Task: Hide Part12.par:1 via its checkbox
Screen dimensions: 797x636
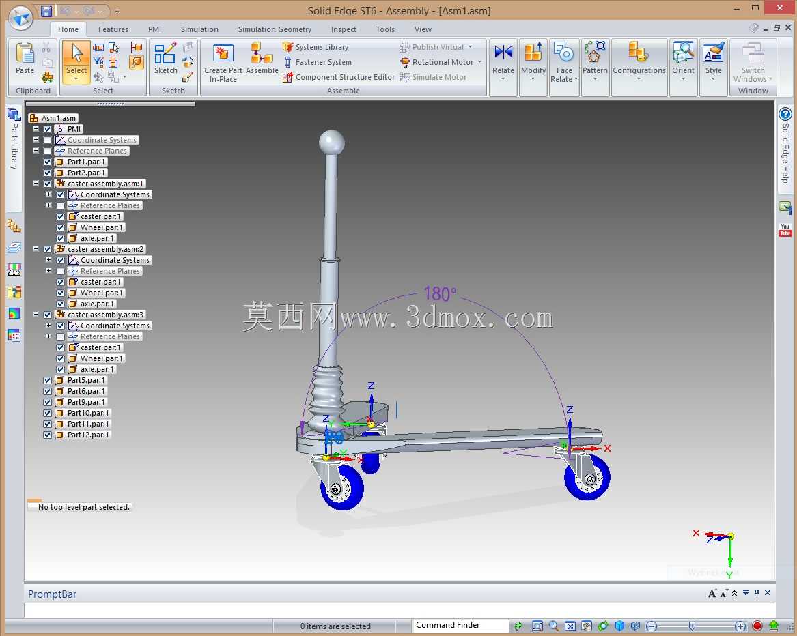Action: 47,435
